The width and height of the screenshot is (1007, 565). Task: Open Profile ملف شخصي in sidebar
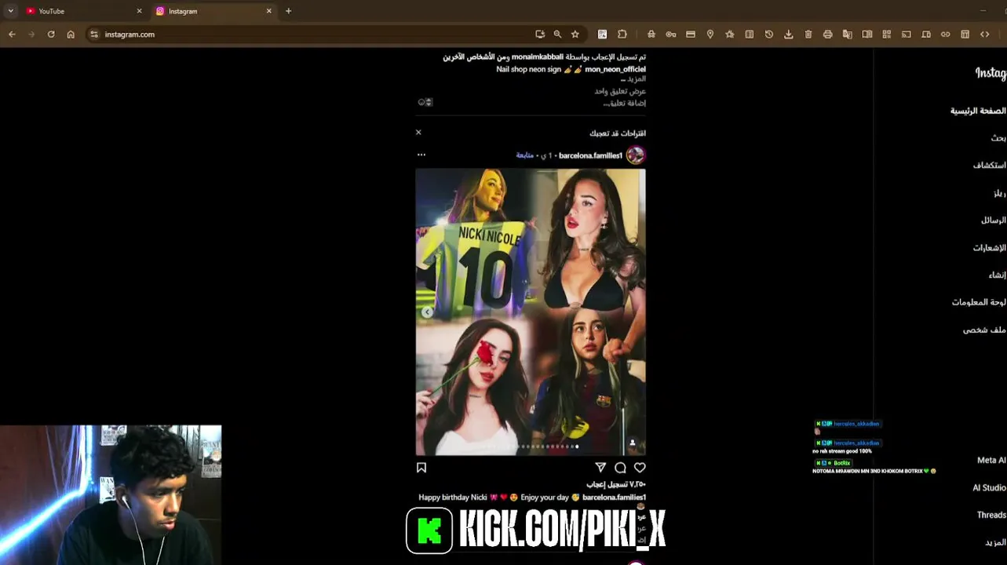point(984,330)
